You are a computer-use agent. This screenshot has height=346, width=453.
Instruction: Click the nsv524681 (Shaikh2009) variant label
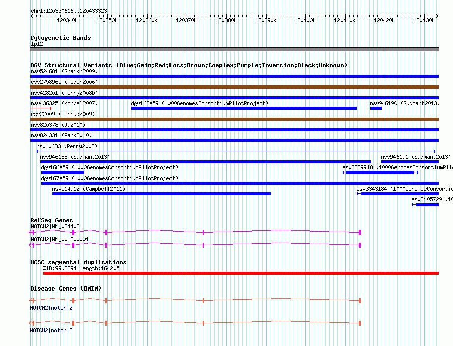coord(64,71)
